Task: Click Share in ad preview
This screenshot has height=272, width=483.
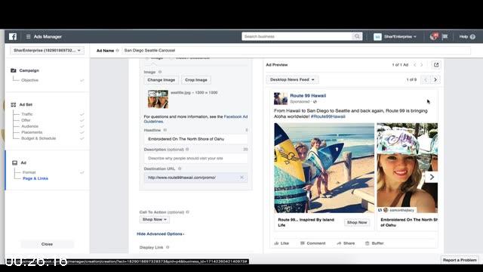Action: pos(346,243)
